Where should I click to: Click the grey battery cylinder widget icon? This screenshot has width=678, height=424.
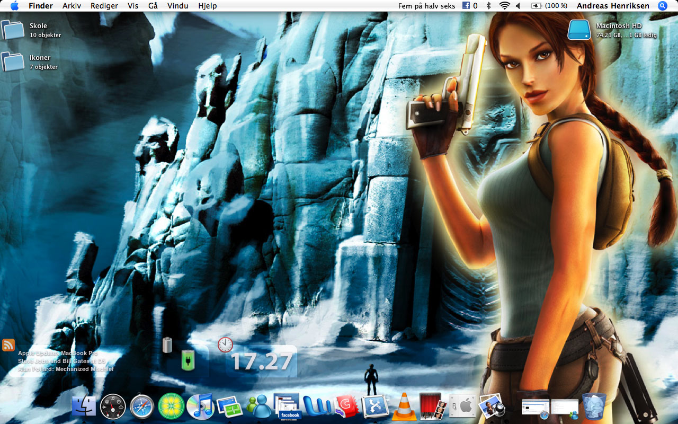coord(167,344)
